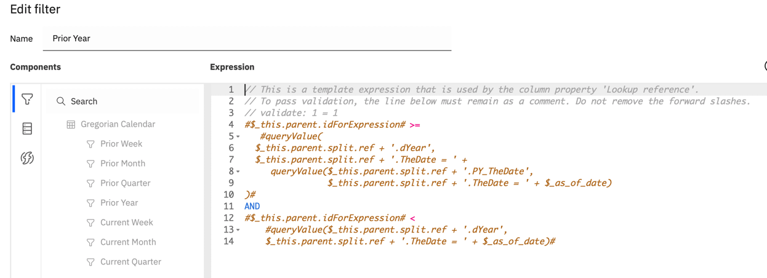Select Prior Month in components tree
Screen dimensions: 767x278
tap(122, 164)
